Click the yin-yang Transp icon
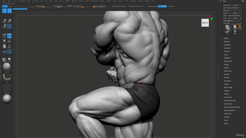The height and width of the screenshot is (138, 246). tap(4, 46)
